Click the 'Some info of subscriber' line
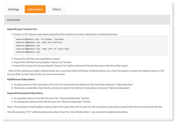The image size is (176, 123). pos(43,49)
